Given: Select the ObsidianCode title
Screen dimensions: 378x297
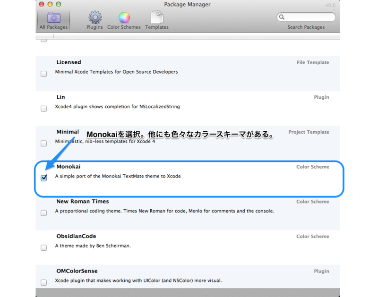Looking at the screenshot, I should 76,236.
